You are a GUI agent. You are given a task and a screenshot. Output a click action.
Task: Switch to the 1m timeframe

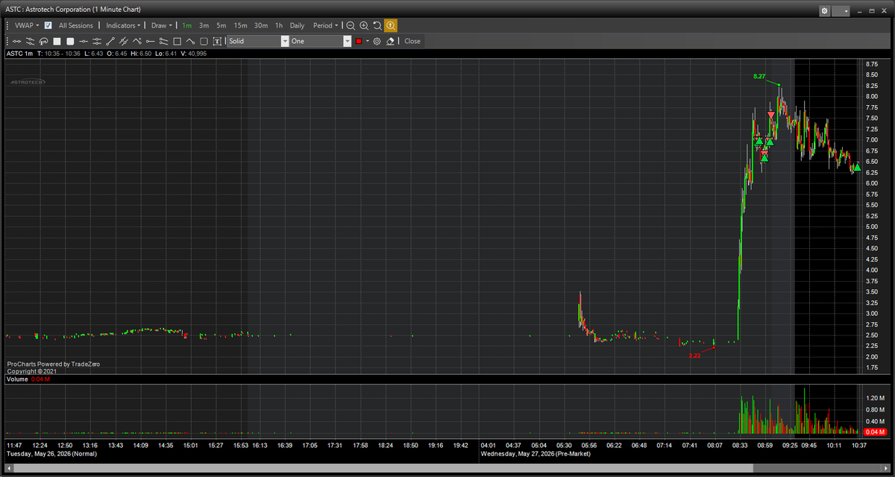186,25
